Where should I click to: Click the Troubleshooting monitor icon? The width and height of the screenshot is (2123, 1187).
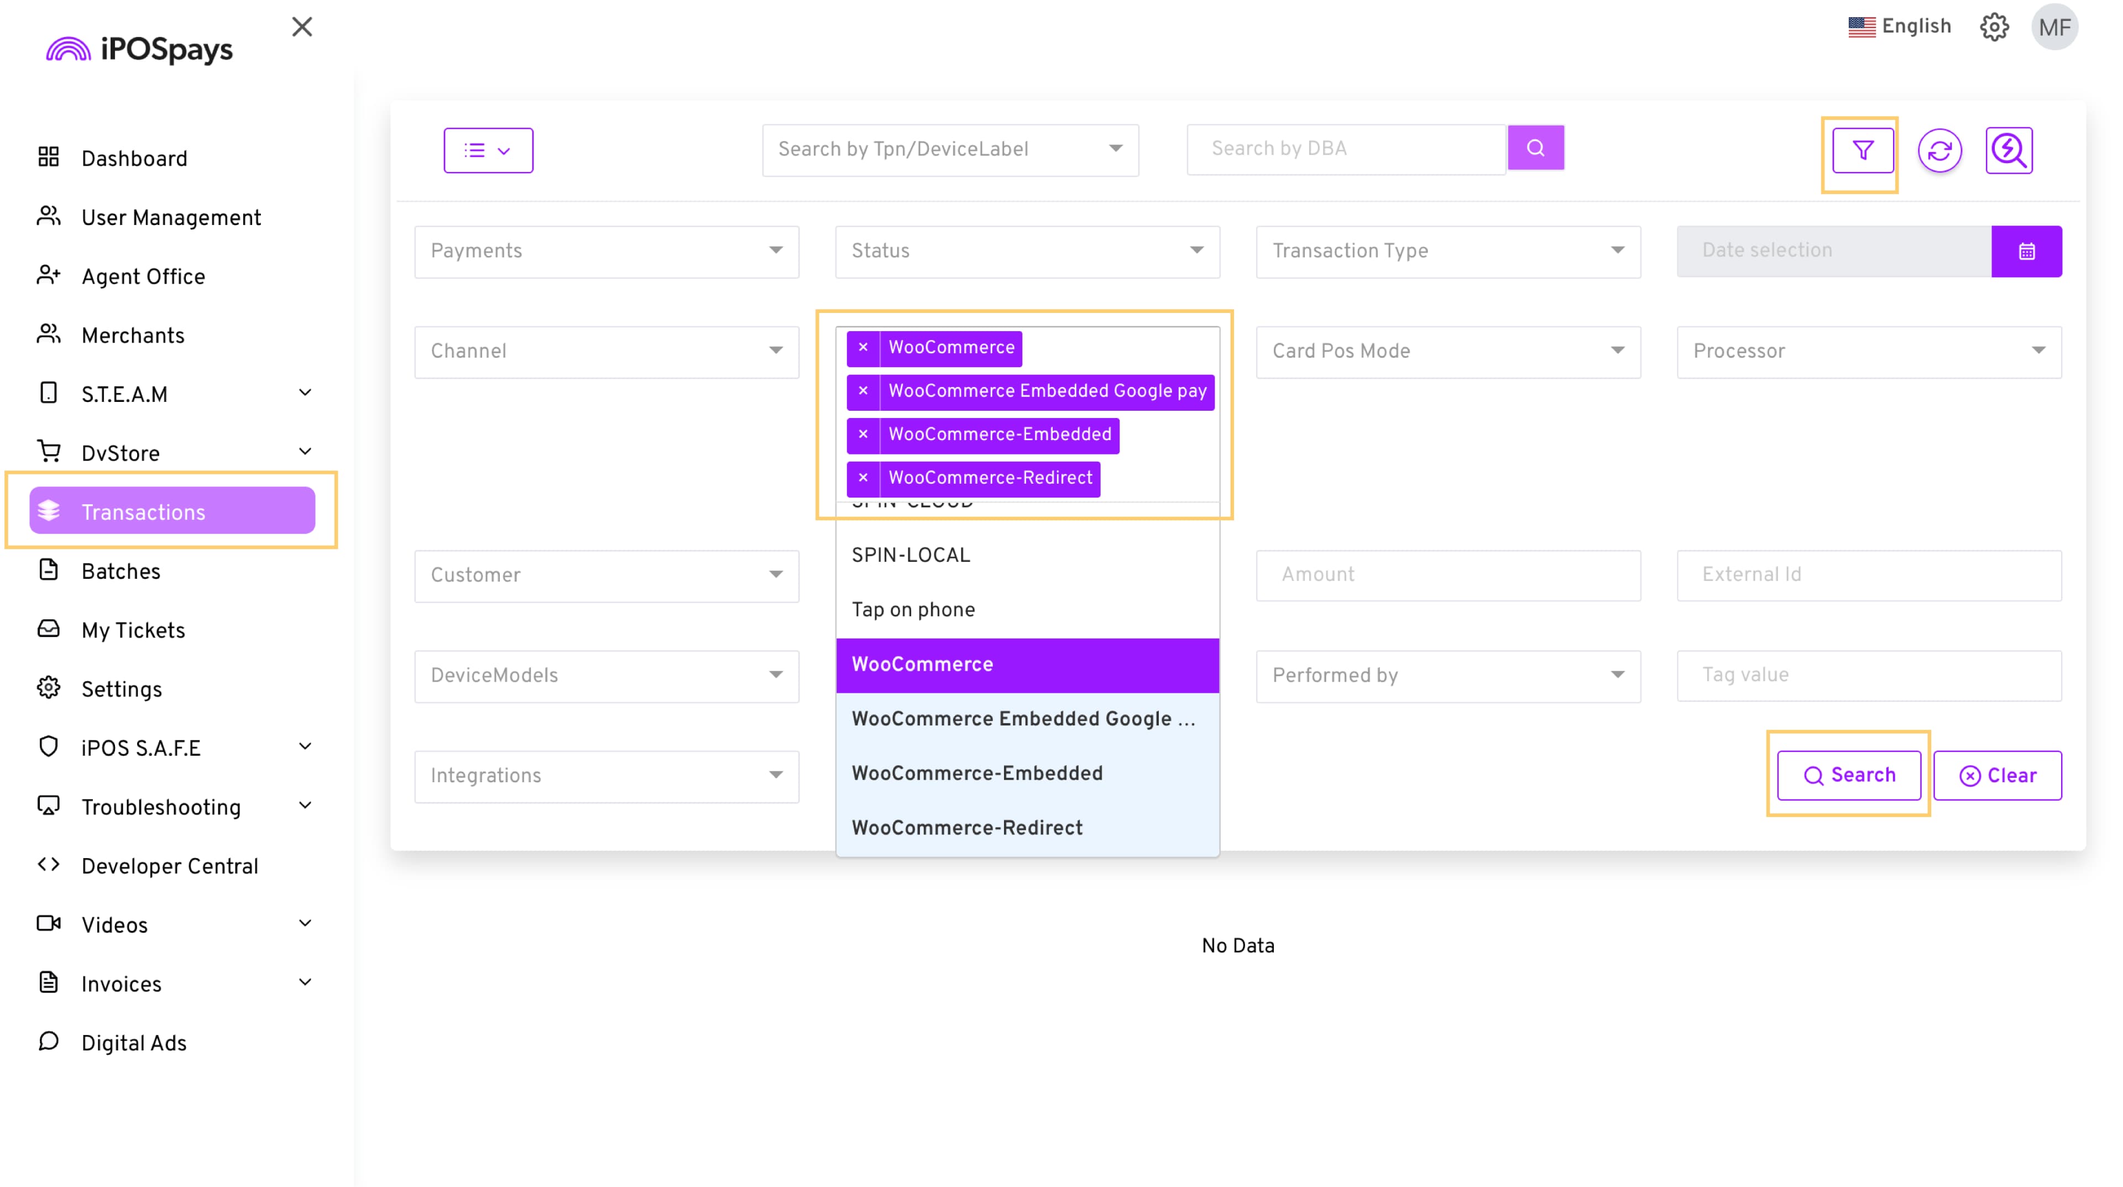pyautogui.click(x=49, y=806)
